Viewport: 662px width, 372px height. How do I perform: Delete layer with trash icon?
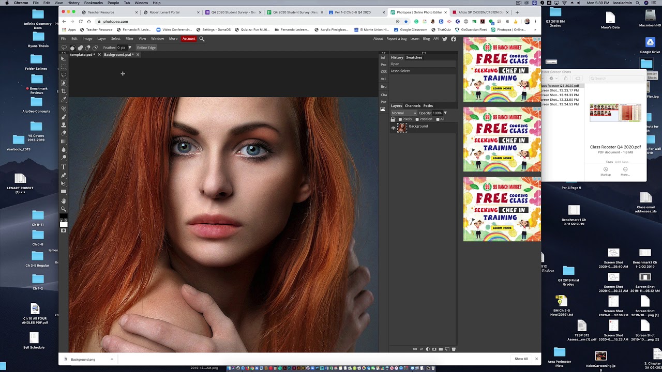454,349
